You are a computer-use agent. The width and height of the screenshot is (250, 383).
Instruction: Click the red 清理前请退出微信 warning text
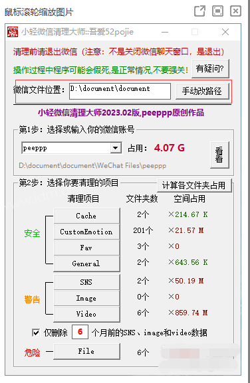pyautogui.click(x=118, y=52)
